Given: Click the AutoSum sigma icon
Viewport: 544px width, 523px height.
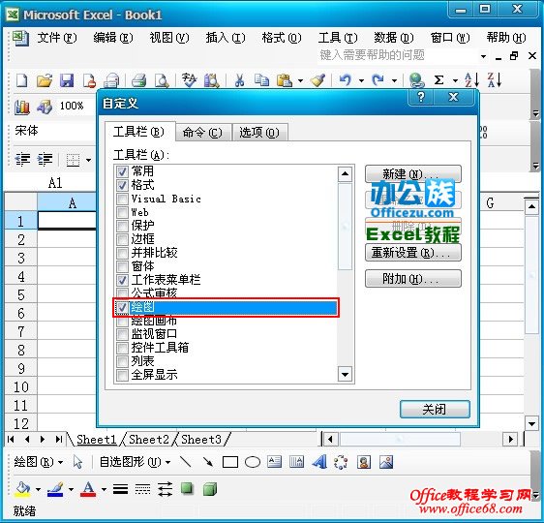Looking at the screenshot, I should pyautogui.click(x=438, y=80).
